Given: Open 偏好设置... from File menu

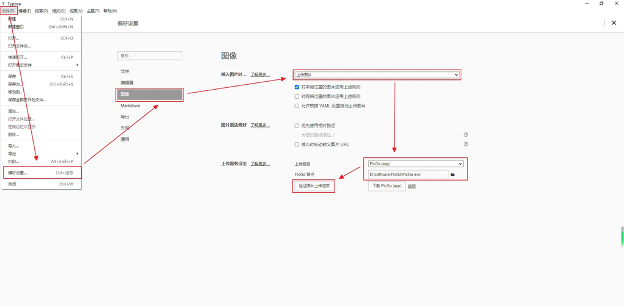Looking at the screenshot, I should [41, 173].
